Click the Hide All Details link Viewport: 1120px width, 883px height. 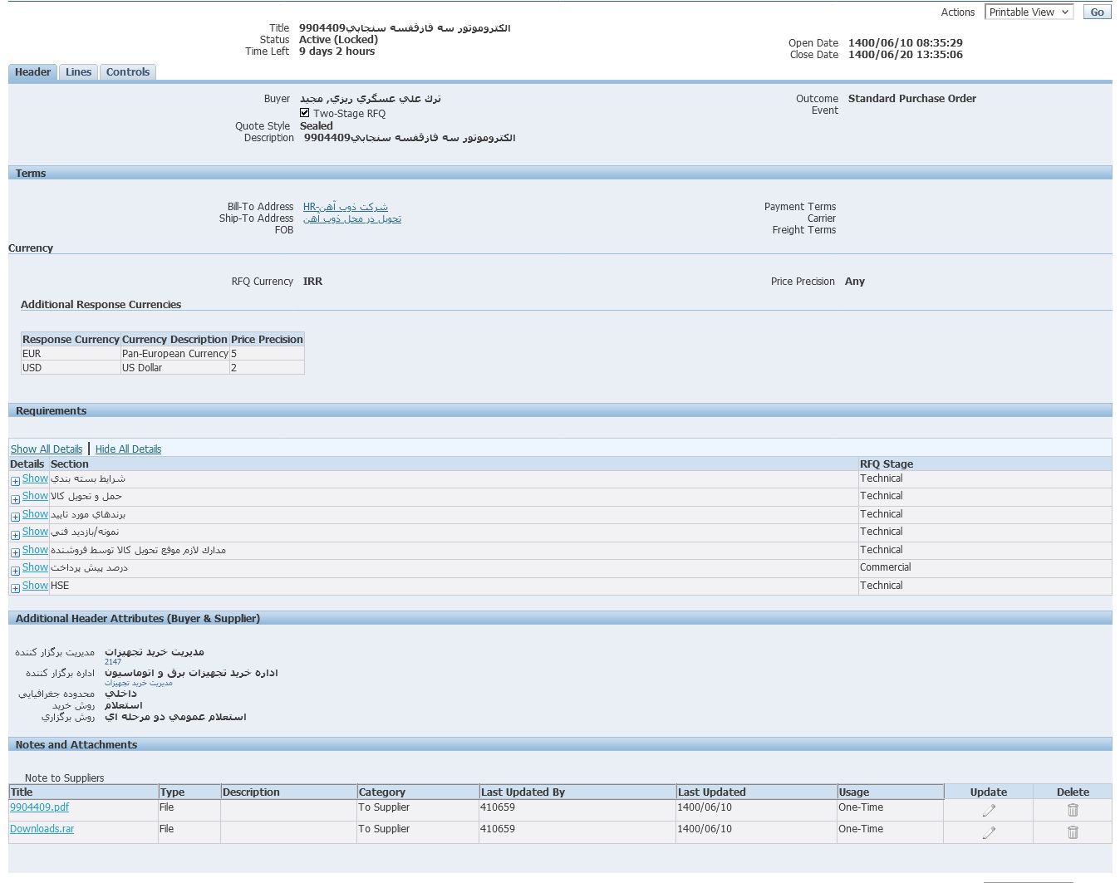click(128, 449)
